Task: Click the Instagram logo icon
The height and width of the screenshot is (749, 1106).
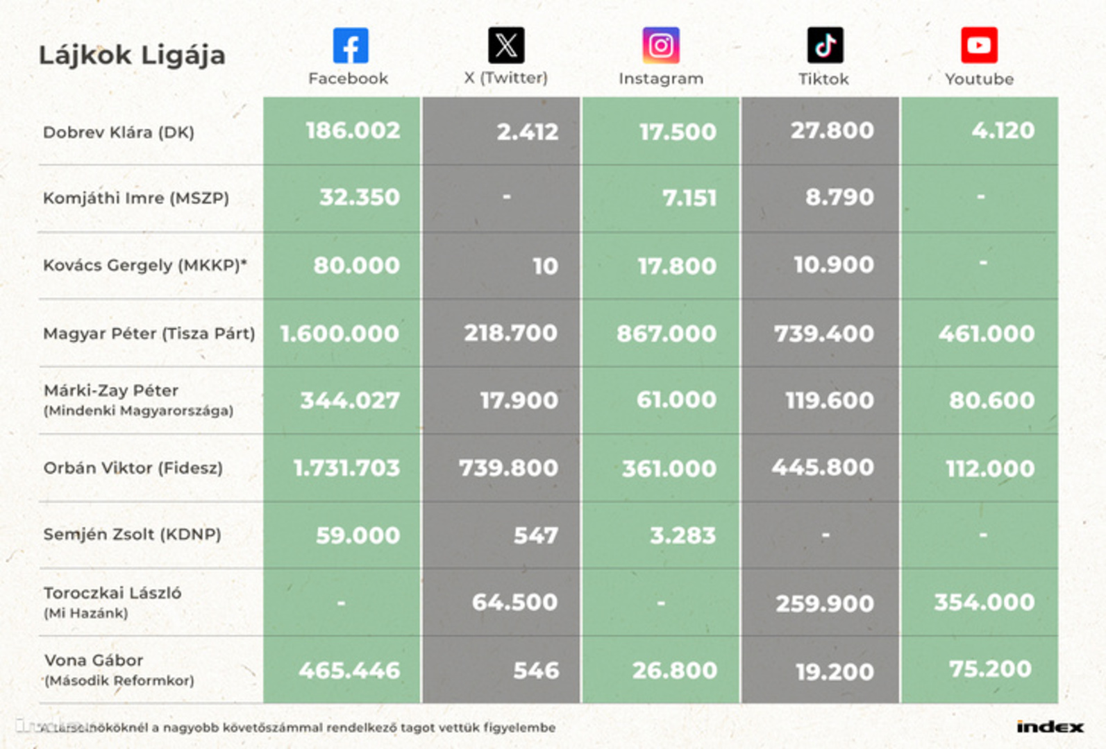Action: [x=661, y=46]
